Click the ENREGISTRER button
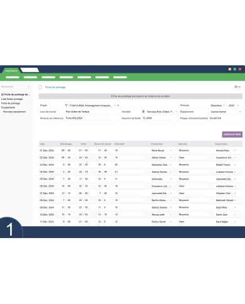Viewport: 245px width, 304px height. click(232, 134)
